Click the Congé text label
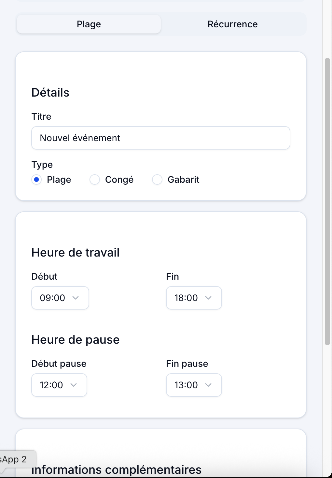Screen dimensions: 332x478 119,179
